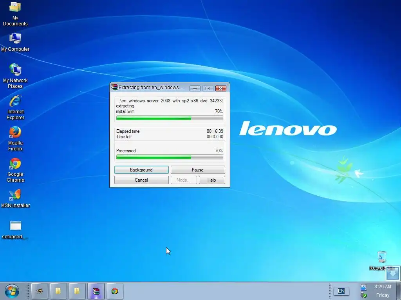Click the upper network tray icon
The height and width of the screenshot is (300, 401).
[364, 287]
